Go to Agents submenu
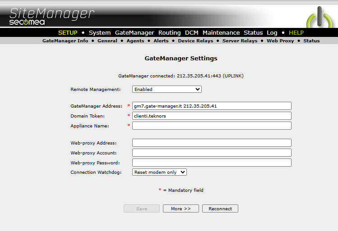Viewport: 338px width, 231px height. pos(135,41)
